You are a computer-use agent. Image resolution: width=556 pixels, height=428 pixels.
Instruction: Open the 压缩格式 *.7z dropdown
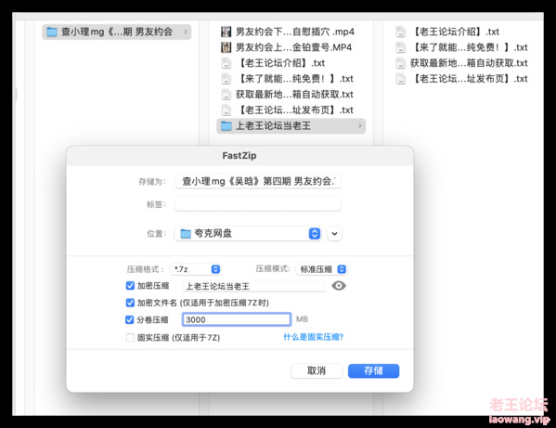pos(195,269)
